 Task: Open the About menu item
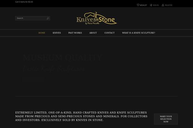tap(93, 33)
